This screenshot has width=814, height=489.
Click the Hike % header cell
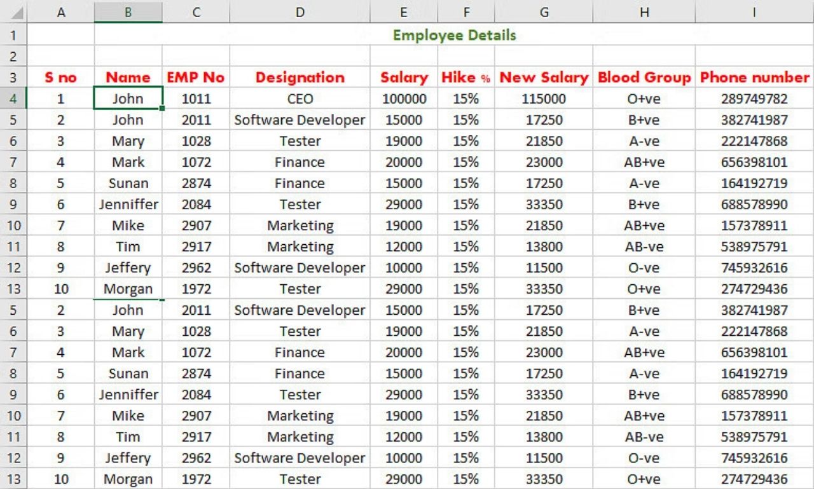point(466,77)
